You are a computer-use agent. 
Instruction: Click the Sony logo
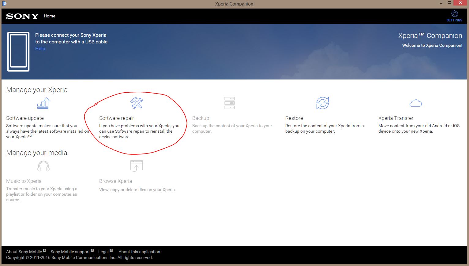pos(22,16)
